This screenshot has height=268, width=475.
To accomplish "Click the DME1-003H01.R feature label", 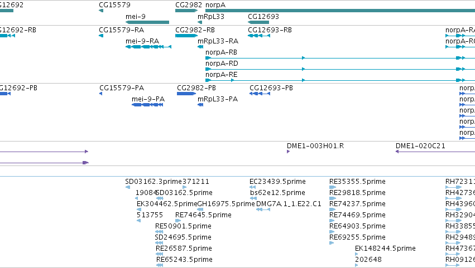I will click(x=315, y=146).
